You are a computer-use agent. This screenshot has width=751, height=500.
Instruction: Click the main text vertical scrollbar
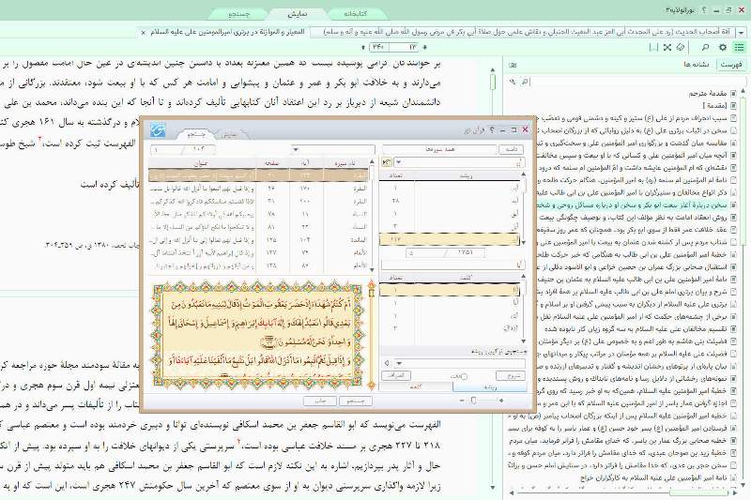[493, 278]
